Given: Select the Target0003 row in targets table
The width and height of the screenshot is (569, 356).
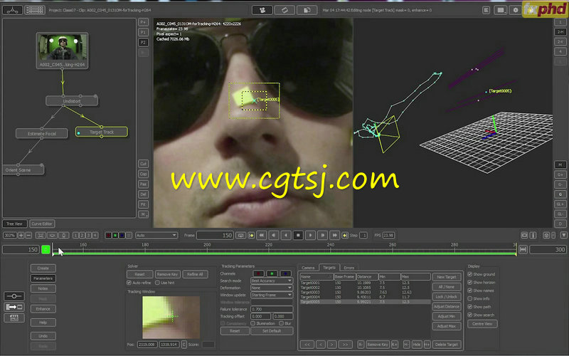Looking at the screenshot, I should (x=365, y=292).
